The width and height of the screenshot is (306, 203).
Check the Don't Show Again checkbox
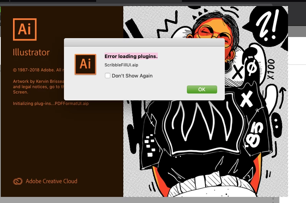pos(108,76)
